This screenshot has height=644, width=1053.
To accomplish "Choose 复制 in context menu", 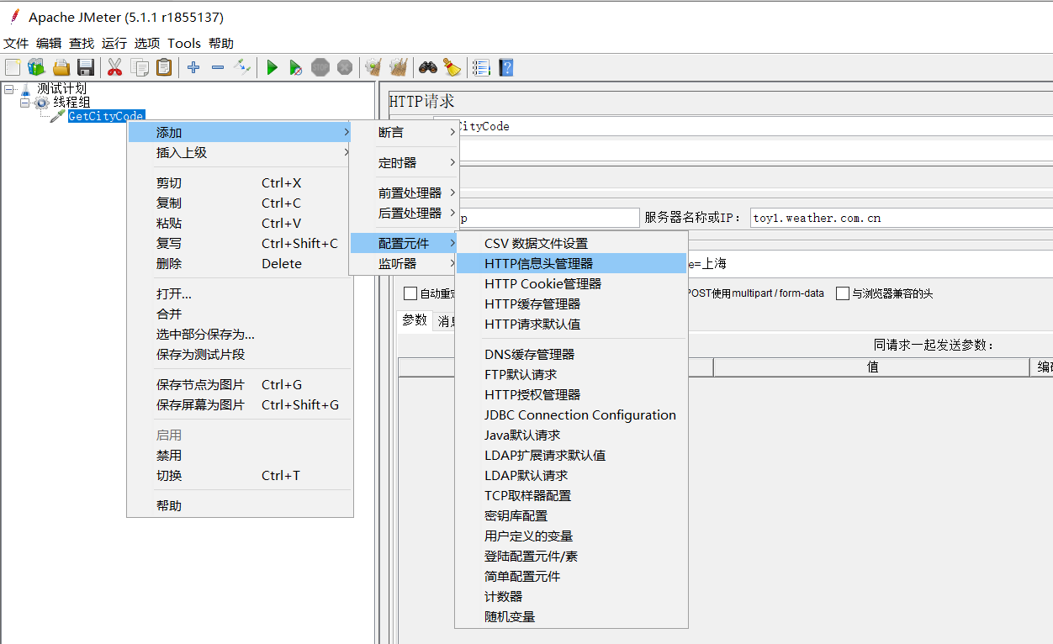I will (x=240, y=203).
